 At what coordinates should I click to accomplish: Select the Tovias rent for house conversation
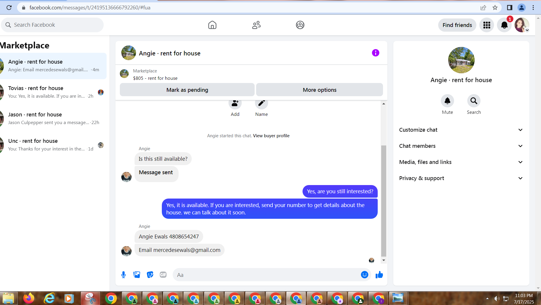[53, 92]
